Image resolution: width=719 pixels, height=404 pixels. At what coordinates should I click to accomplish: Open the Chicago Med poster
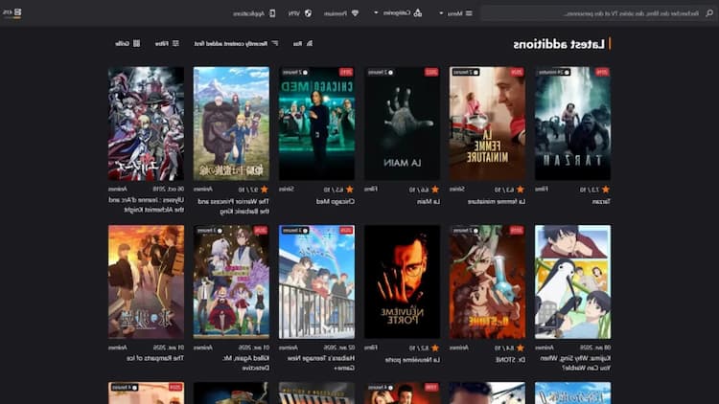coord(317,123)
